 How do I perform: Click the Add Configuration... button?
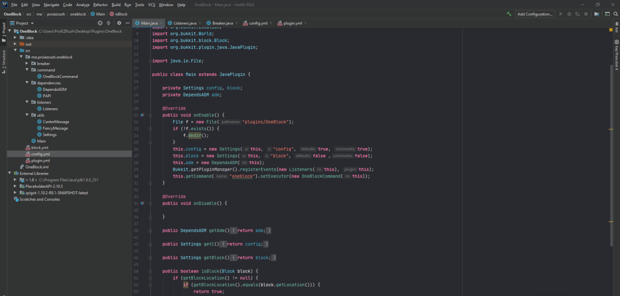click(x=535, y=14)
